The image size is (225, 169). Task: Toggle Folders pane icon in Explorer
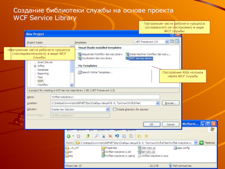point(139,136)
